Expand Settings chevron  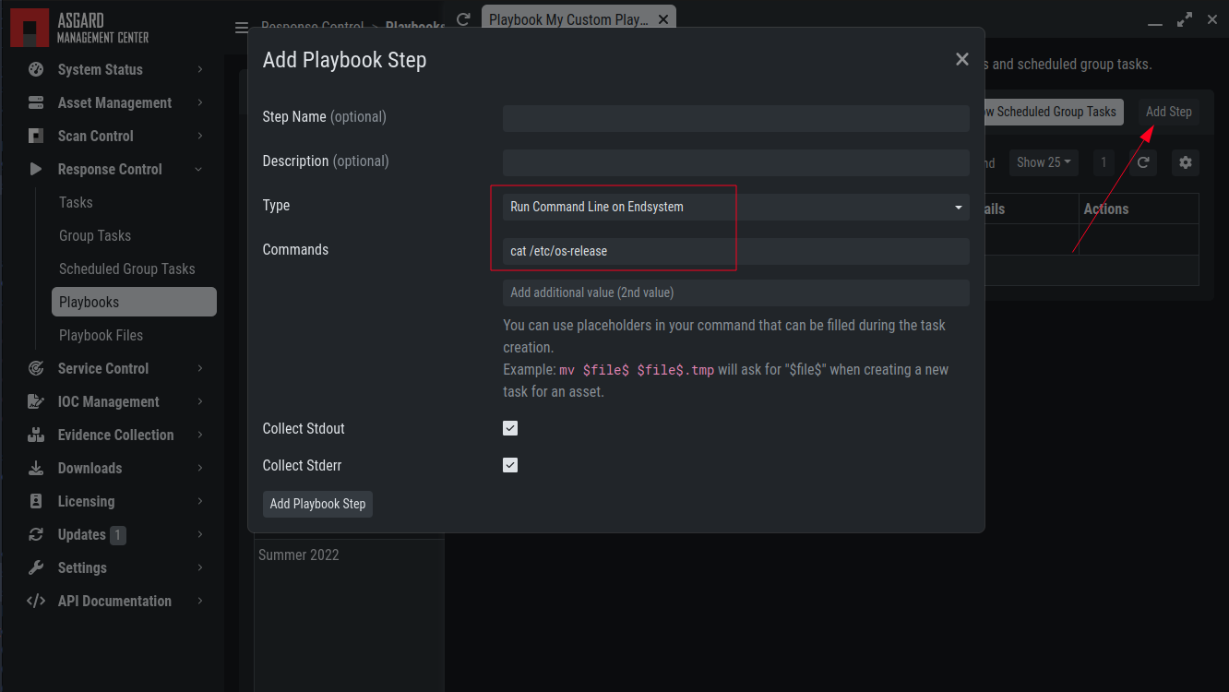pyautogui.click(x=200, y=567)
